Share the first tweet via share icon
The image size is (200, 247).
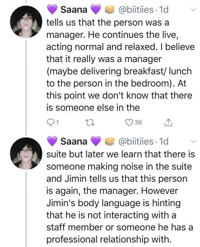(x=168, y=123)
